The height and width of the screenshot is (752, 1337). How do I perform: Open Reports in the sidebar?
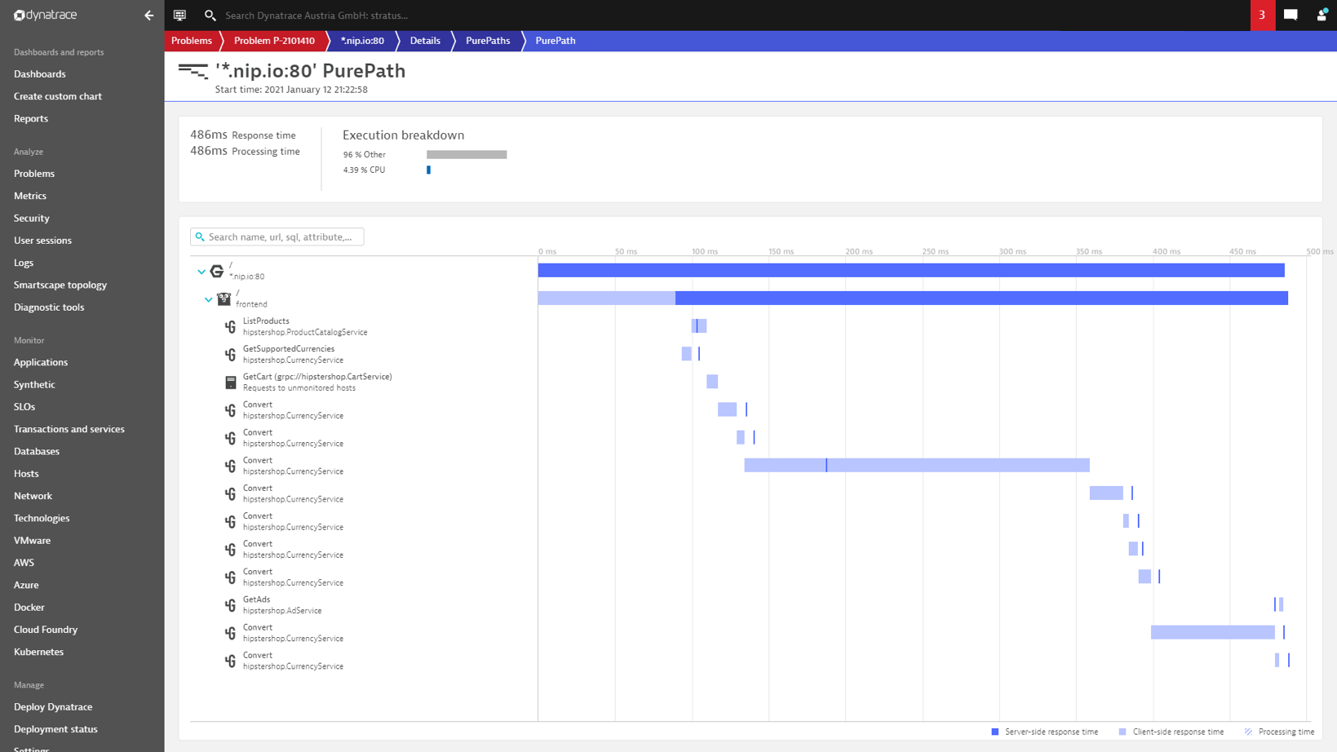(31, 119)
